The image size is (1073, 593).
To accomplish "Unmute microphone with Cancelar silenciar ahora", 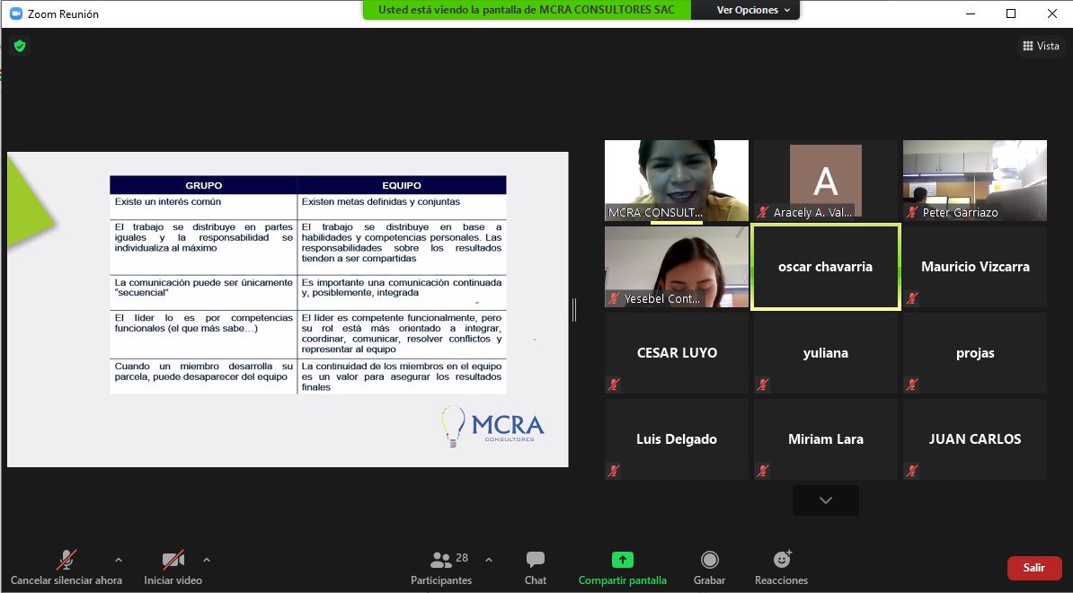I will coord(66,567).
